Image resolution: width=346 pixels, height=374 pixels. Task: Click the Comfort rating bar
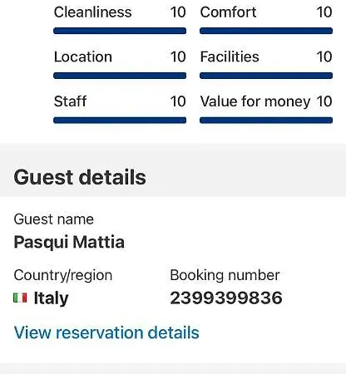pos(266,31)
